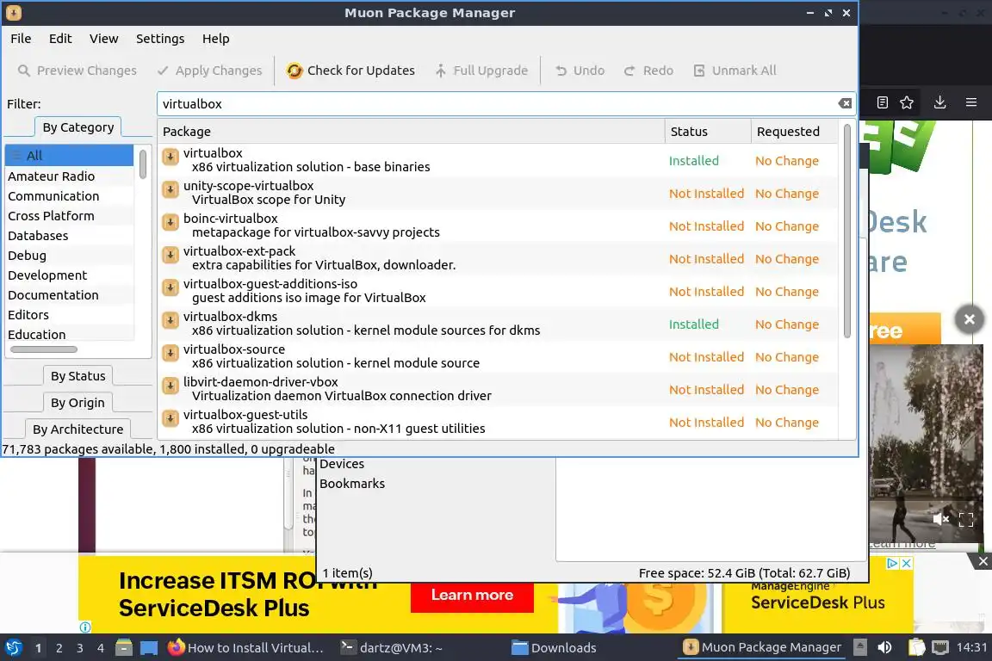The image size is (992, 661).
Task: Click Unmark All in the toolbar
Action: coord(735,71)
